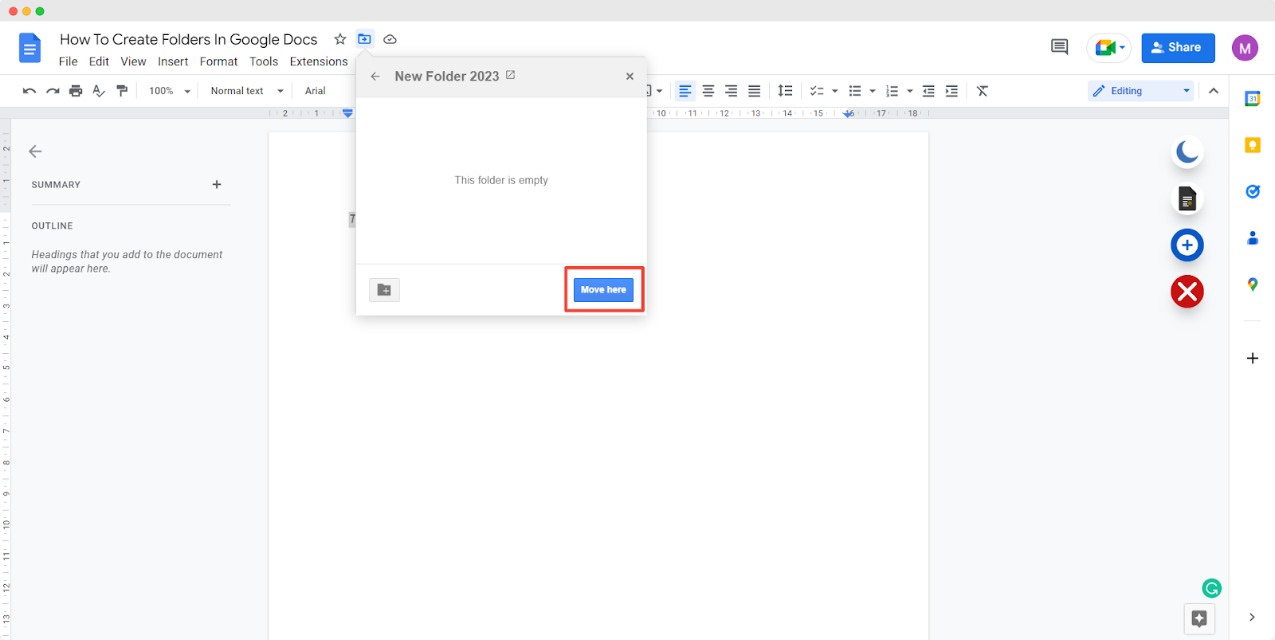This screenshot has height=640, width=1275.
Task: Click the Move here button
Action: point(603,289)
